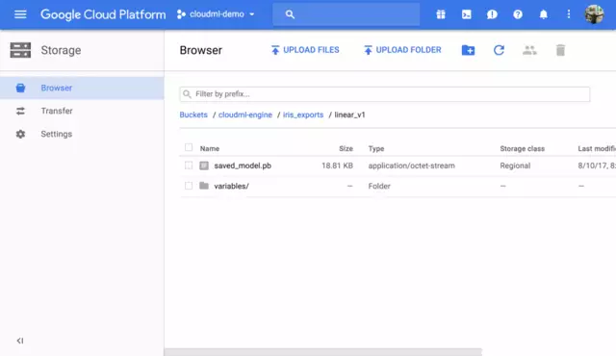Go to Buckets breadcrumb link

tap(193, 115)
